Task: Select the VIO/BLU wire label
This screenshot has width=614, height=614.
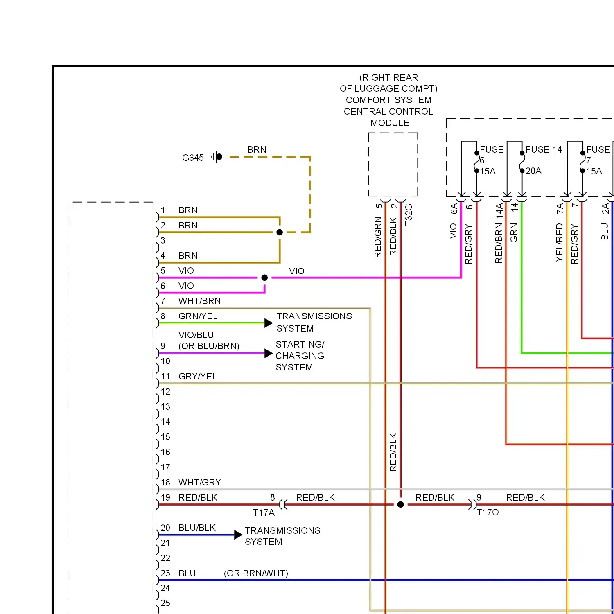Action: [x=196, y=335]
